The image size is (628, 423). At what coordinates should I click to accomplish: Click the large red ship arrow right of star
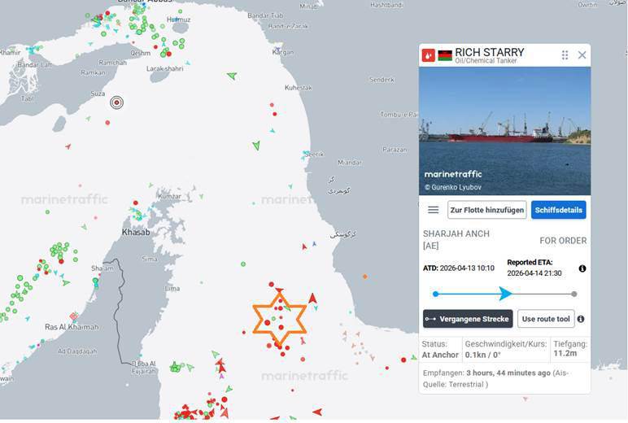pos(312,298)
